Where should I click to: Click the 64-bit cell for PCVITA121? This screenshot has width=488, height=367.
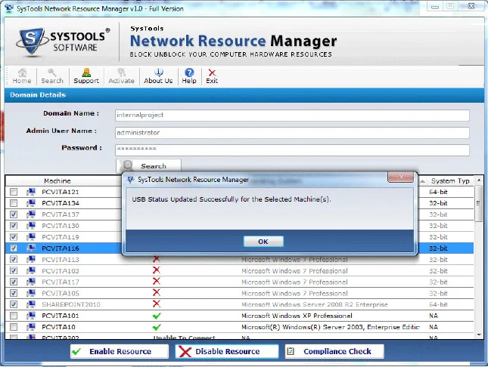[438, 192]
